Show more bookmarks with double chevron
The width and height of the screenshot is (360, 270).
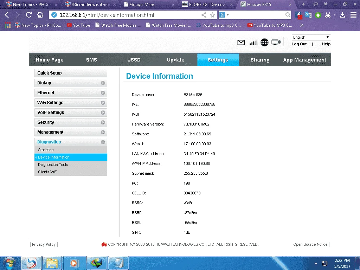pos(302,25)
